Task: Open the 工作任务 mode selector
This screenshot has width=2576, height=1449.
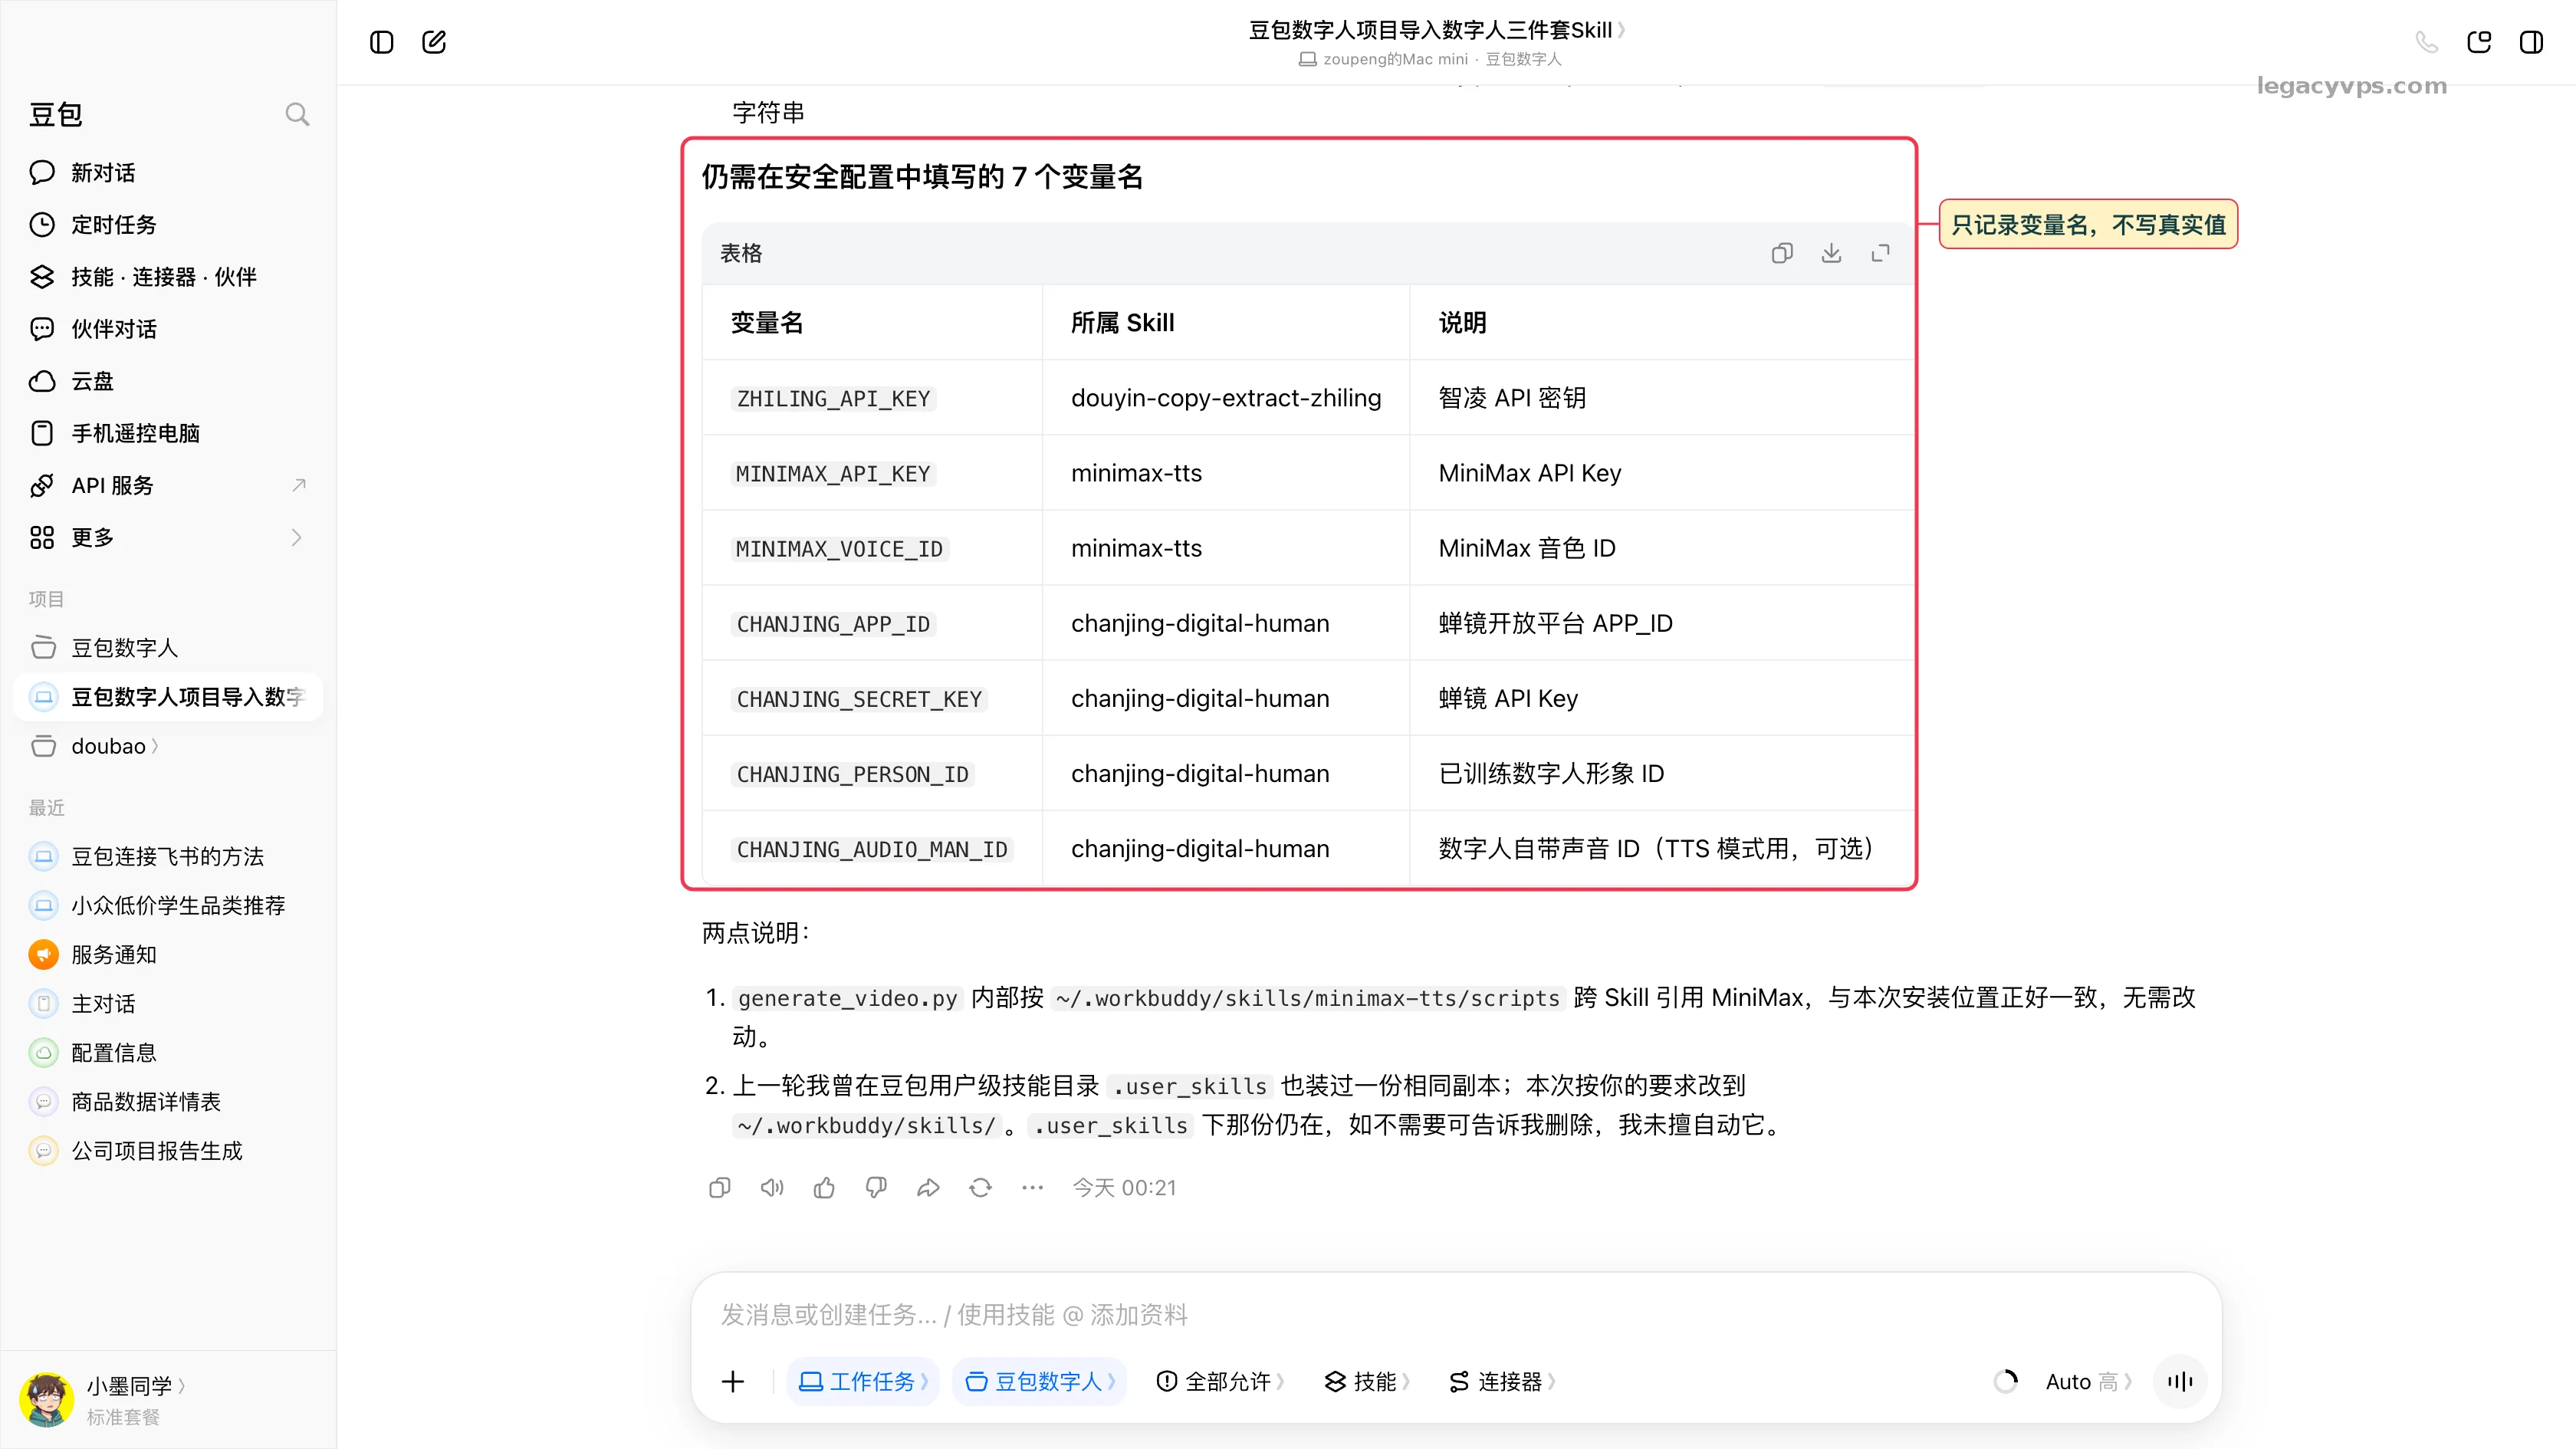Action: tap(863, 1381)
